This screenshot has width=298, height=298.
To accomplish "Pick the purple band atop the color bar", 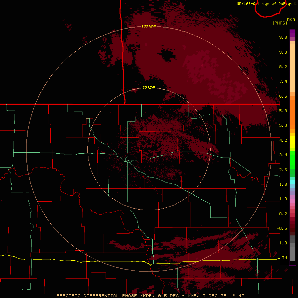I will tap(292, 33).
